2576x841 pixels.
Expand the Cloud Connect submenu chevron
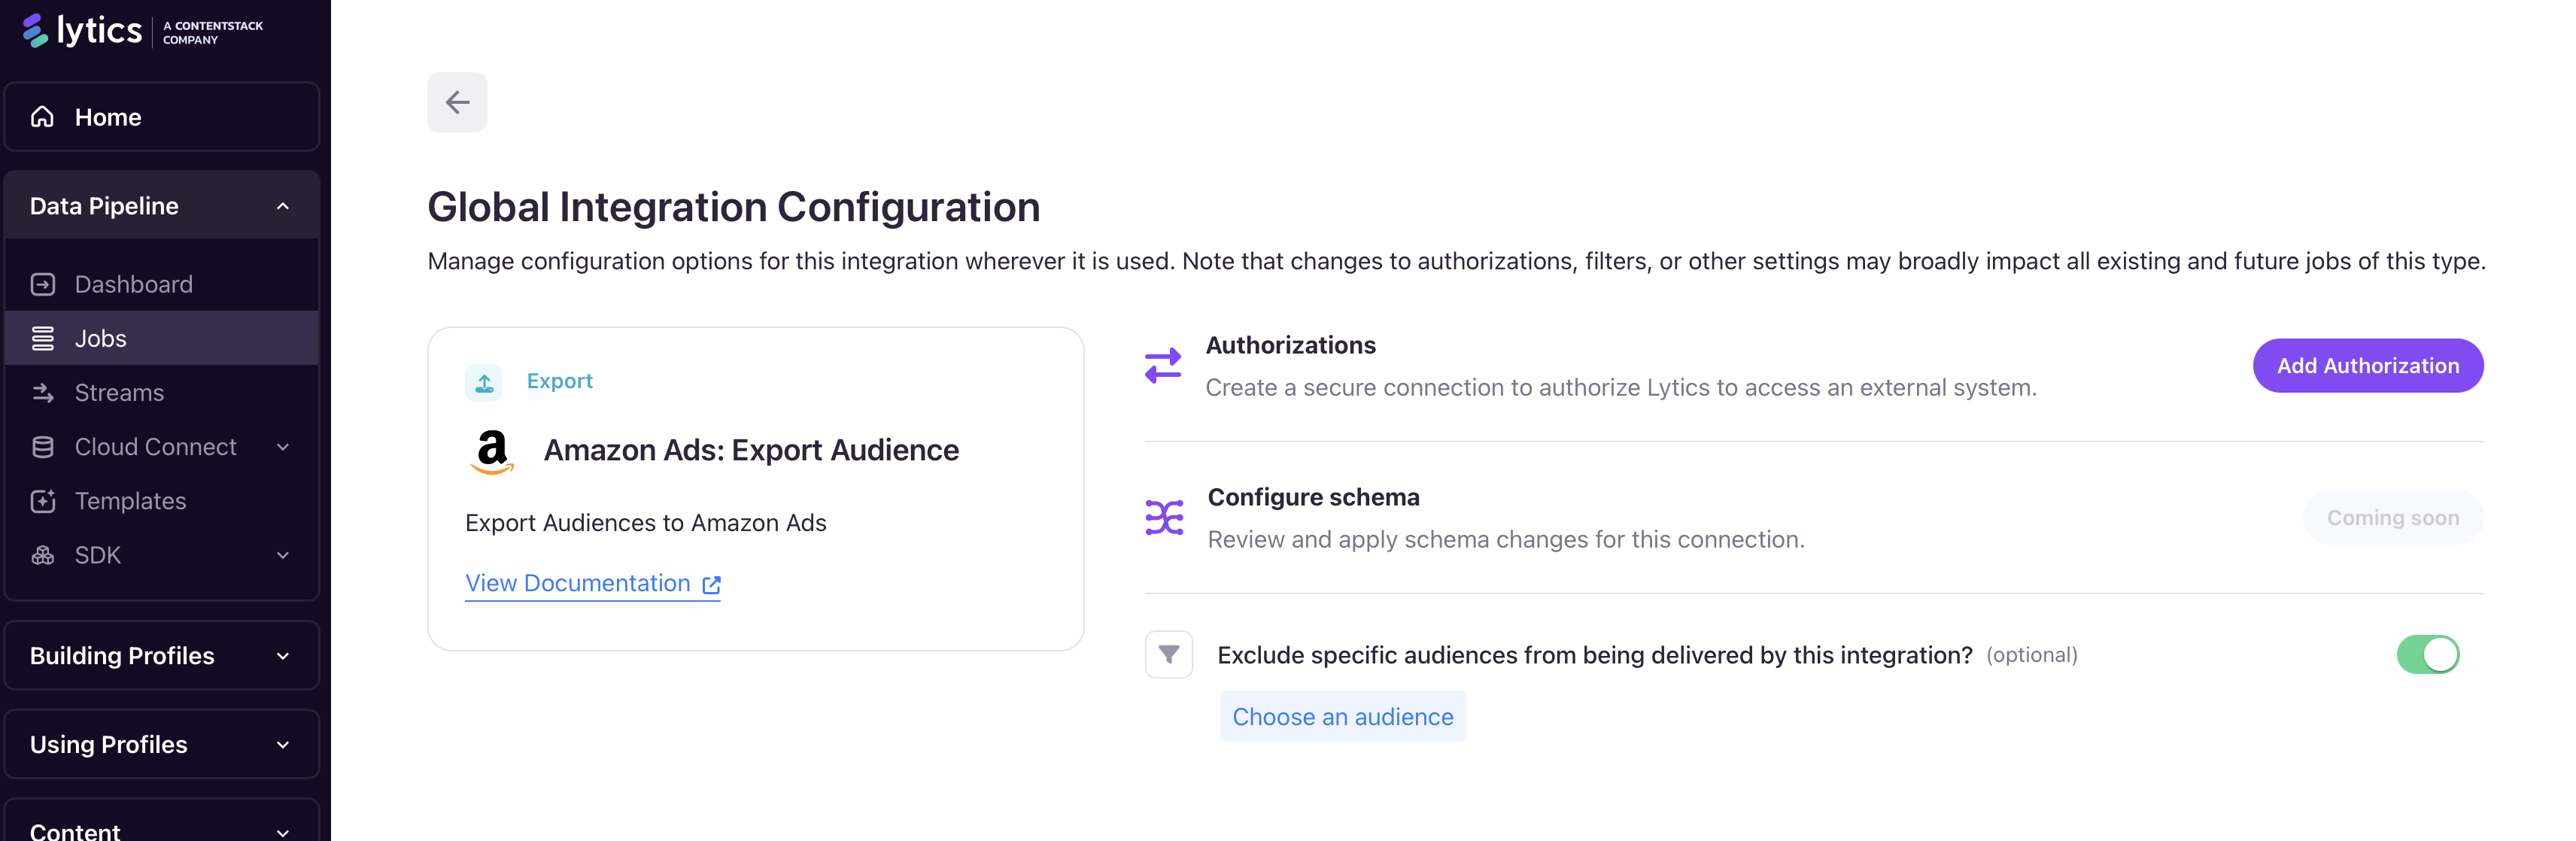click(x=283, y=447)
